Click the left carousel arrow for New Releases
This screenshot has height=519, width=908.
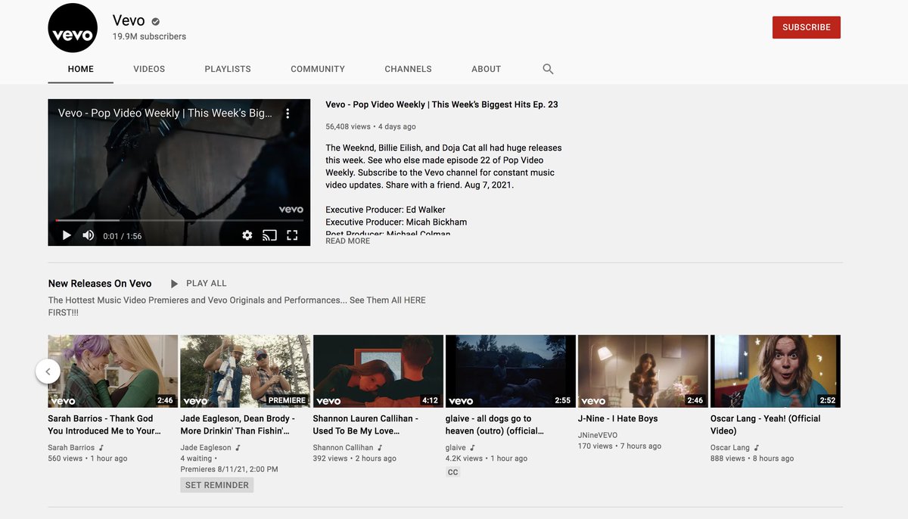[x=48, y=371]
